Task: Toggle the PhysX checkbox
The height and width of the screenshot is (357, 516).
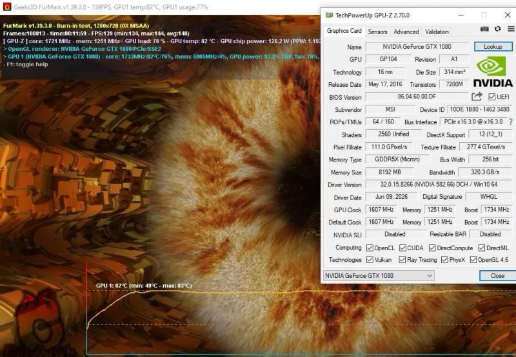Action: [444, 260]
